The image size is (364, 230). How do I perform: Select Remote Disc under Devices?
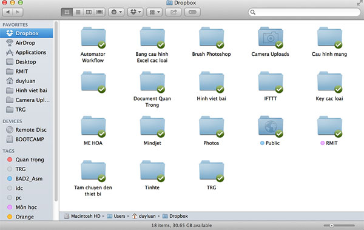tap(27, 130)
